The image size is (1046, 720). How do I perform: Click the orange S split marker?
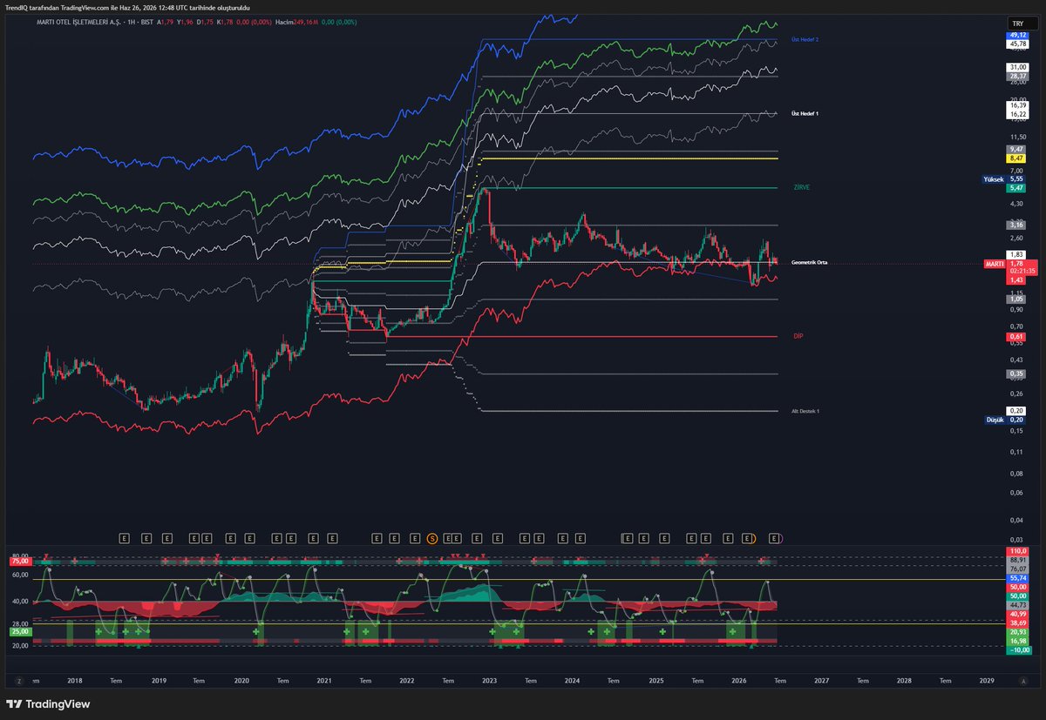[x=431, y=539]
